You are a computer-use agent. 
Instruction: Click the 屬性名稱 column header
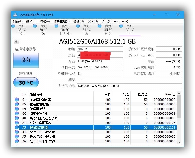[x=61, y=94]
